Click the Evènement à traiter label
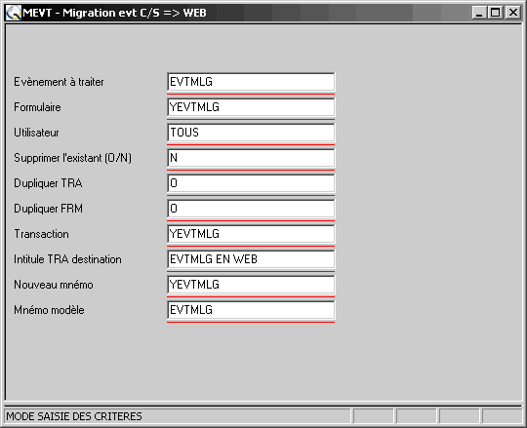Screen dimensions: 527x428 59,82
